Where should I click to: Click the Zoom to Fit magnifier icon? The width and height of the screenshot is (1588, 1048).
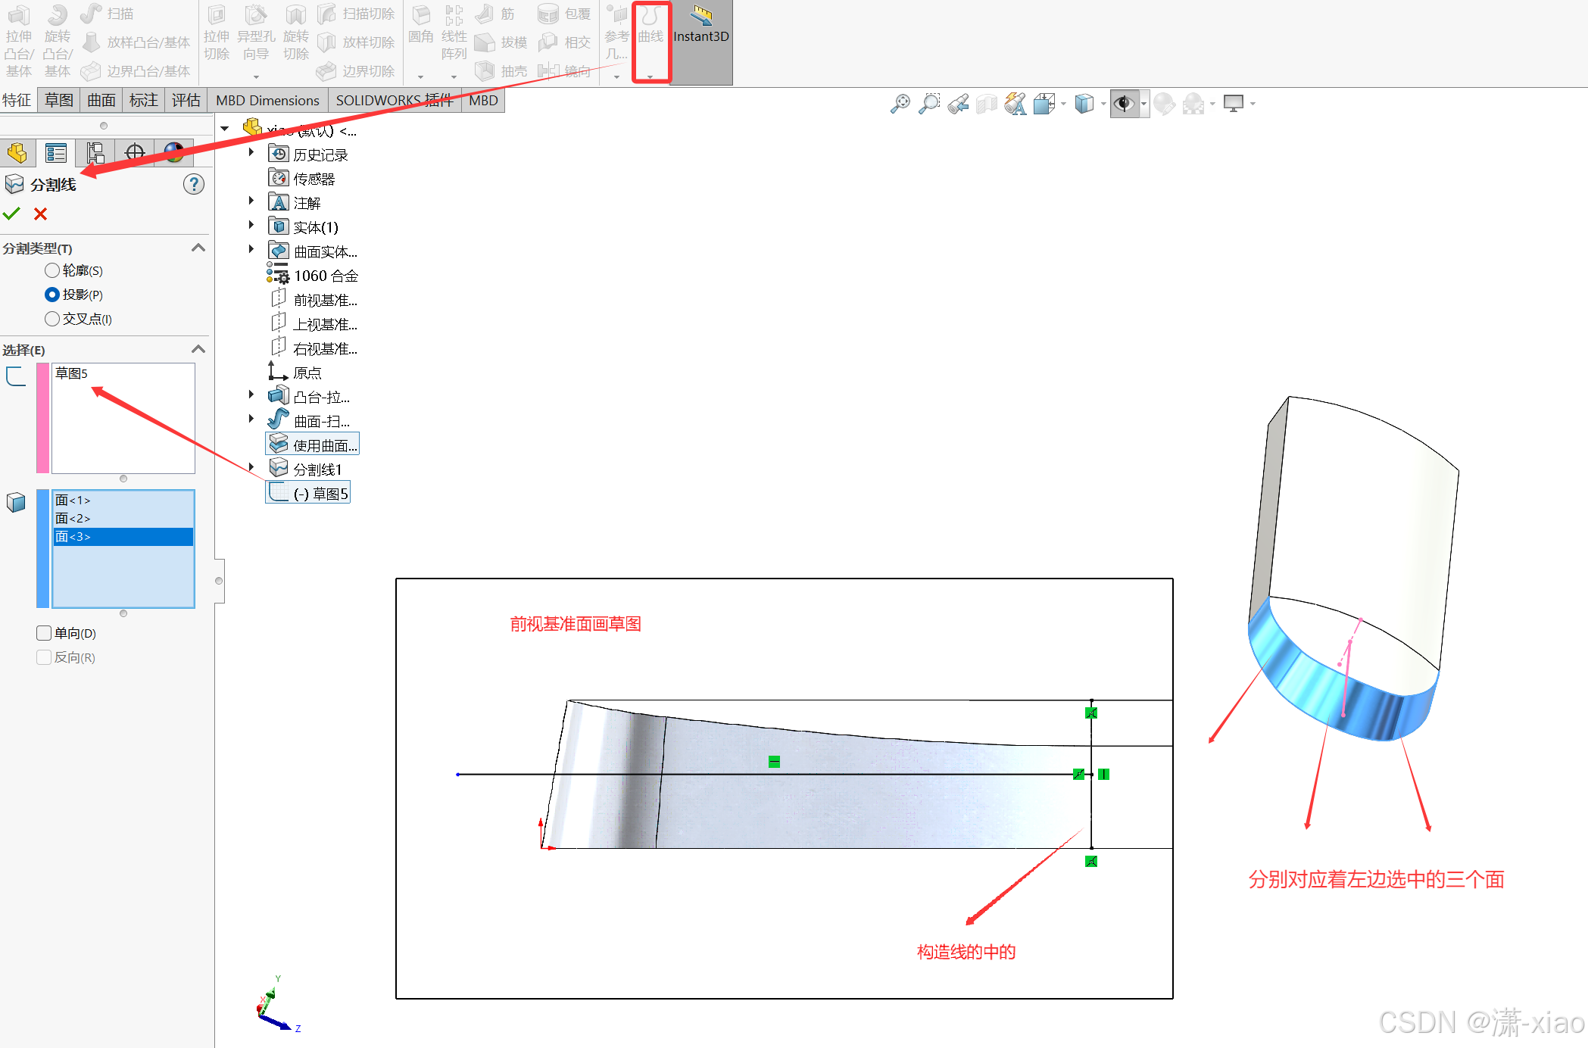900,104
